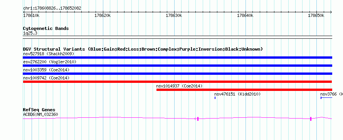Open the esv2762200 (Vogler2010) label
Screen dimensions: 343x140
click(50, 62)
